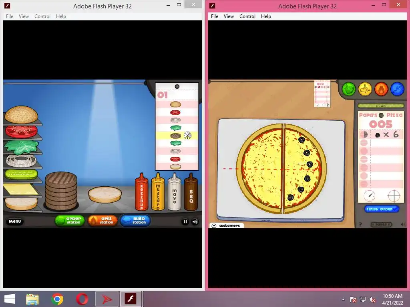Launch Opera from the taskbar
The width and height of the screenshot is (410, 307).
(82, 299)
